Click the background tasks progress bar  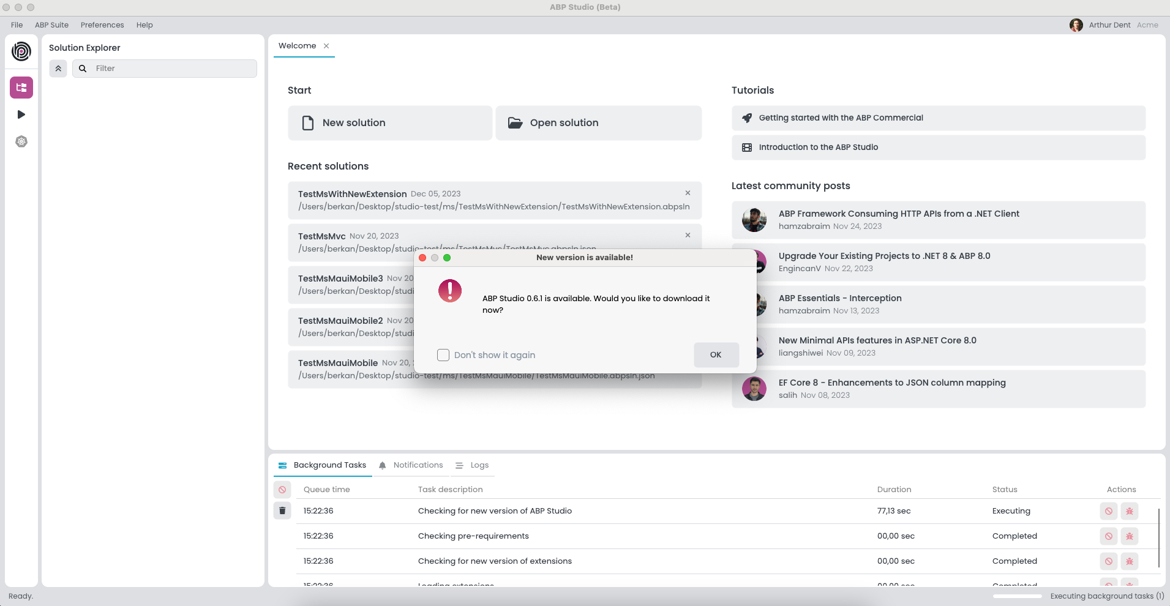1016,596
